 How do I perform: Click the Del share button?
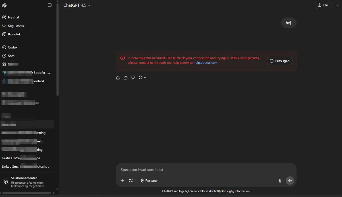tap(323, 5)
